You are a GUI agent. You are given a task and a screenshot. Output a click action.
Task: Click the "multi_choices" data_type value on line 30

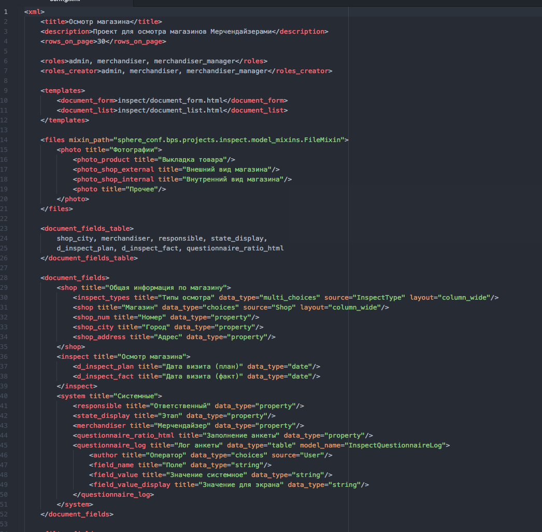point(290,298)
